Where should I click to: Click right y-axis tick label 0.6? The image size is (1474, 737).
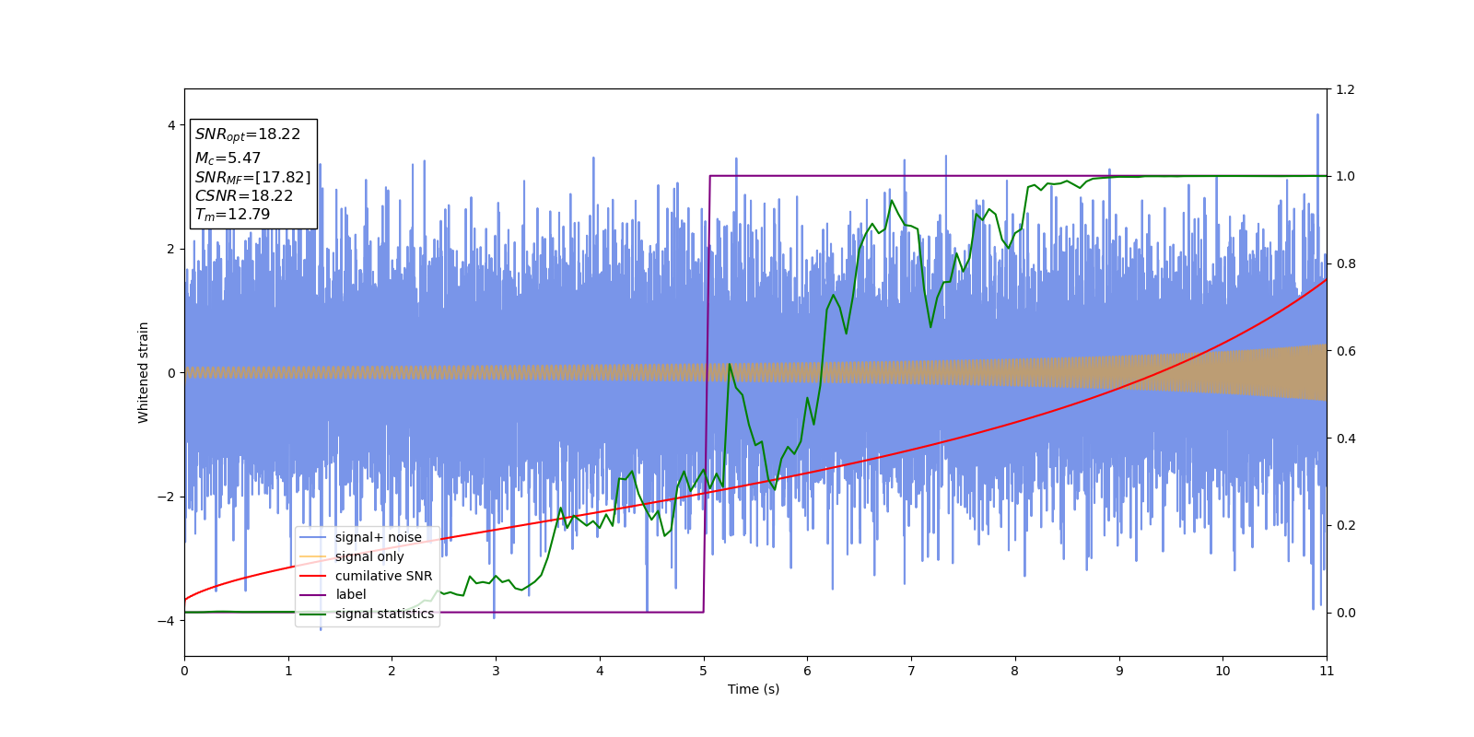click(1345, 351)
